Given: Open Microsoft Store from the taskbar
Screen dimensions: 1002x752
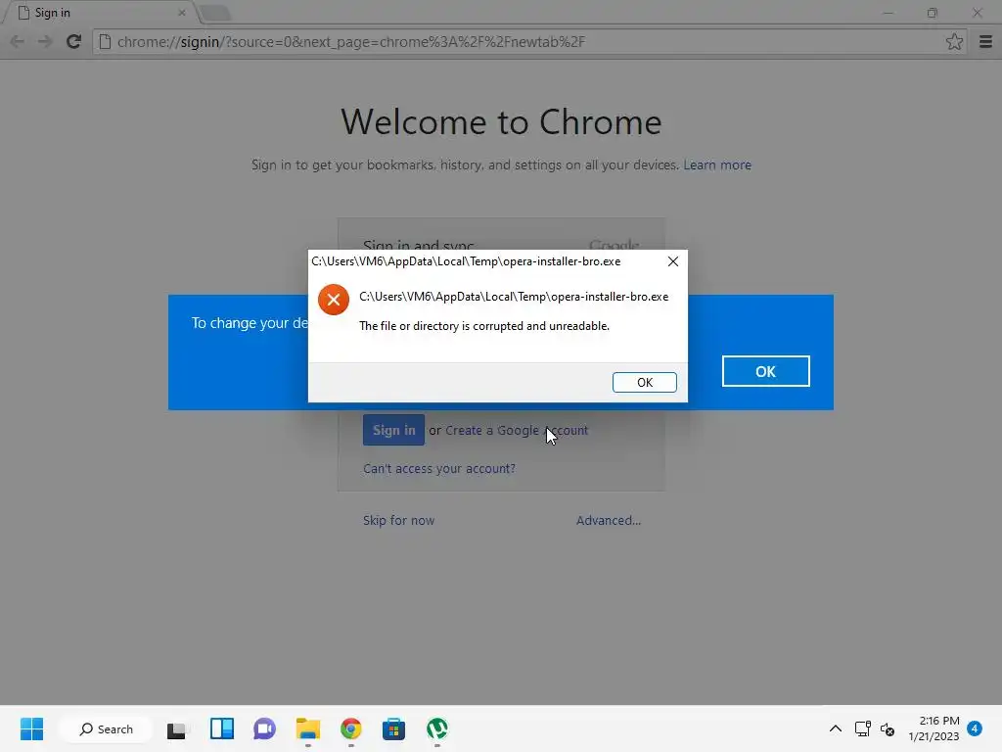Looking at the screenshot, I should point(393,728).
